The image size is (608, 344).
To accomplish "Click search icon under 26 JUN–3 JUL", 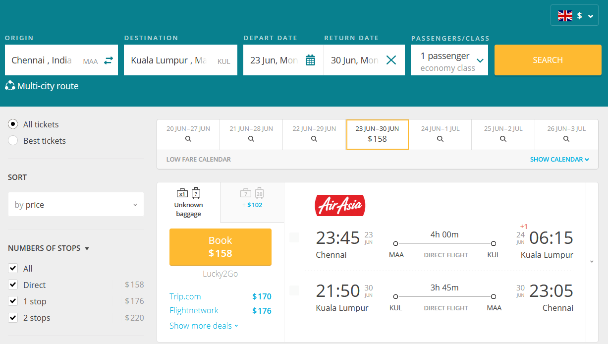I will click(566, 139).
